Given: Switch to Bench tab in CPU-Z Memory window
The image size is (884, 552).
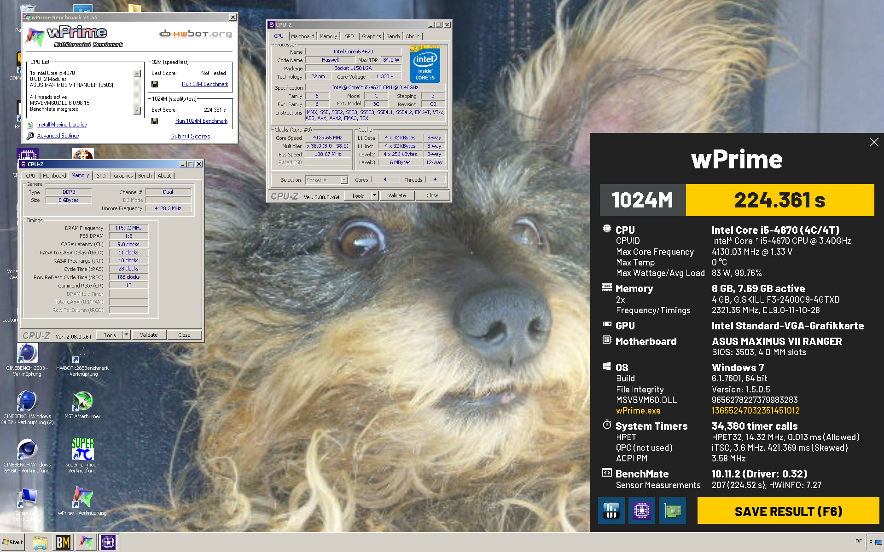Looking at the screenshot, I should [x=145, y=176].
